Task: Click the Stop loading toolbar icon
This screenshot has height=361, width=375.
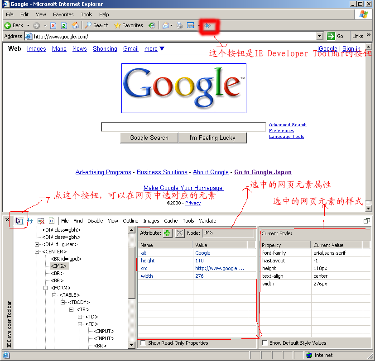Action: (53, 25)
